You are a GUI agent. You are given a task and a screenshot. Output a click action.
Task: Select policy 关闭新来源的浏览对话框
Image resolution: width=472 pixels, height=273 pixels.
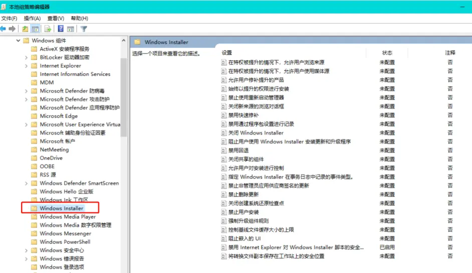click(256, 106)
